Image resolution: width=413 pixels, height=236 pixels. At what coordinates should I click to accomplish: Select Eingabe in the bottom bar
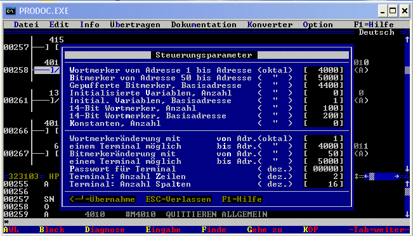(163, 230)
